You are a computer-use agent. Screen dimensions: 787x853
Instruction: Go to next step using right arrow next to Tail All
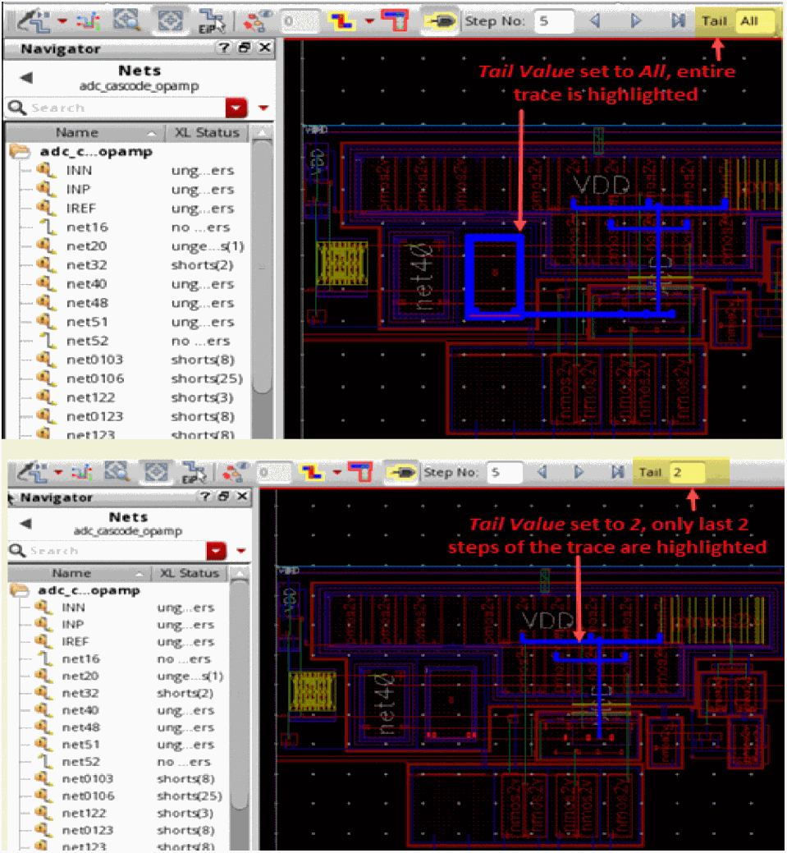tap(634, 21)
